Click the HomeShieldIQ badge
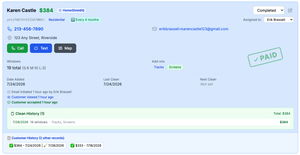 (71, 10)
